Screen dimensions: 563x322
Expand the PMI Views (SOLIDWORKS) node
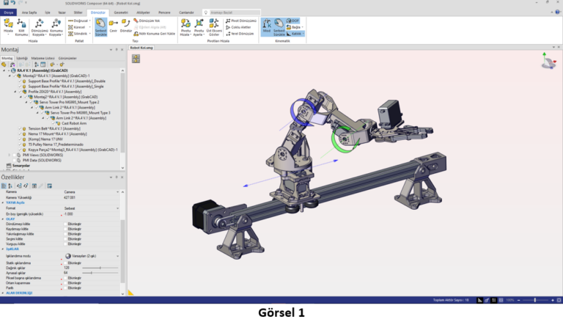click(10, 155)
